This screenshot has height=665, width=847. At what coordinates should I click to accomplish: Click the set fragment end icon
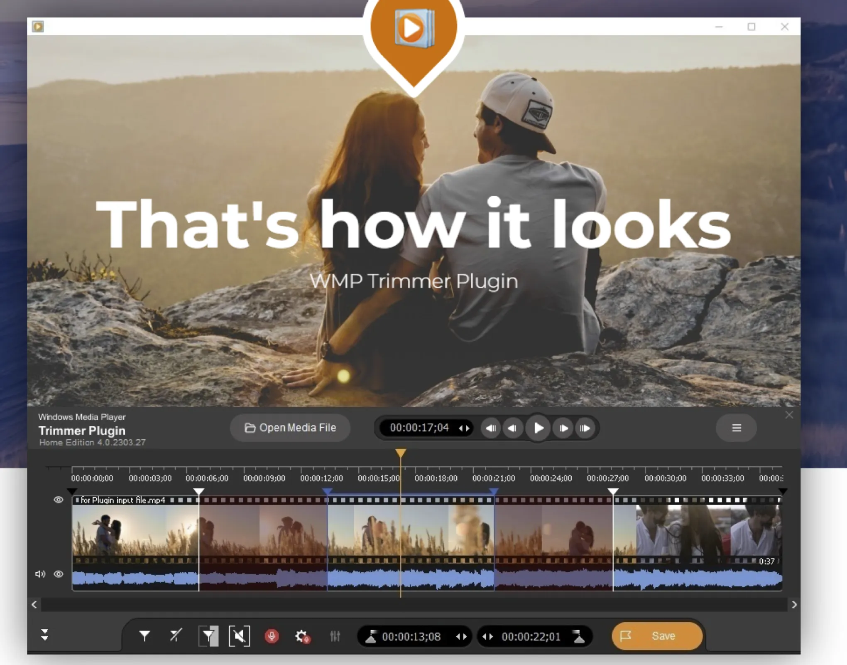(579, 636)
